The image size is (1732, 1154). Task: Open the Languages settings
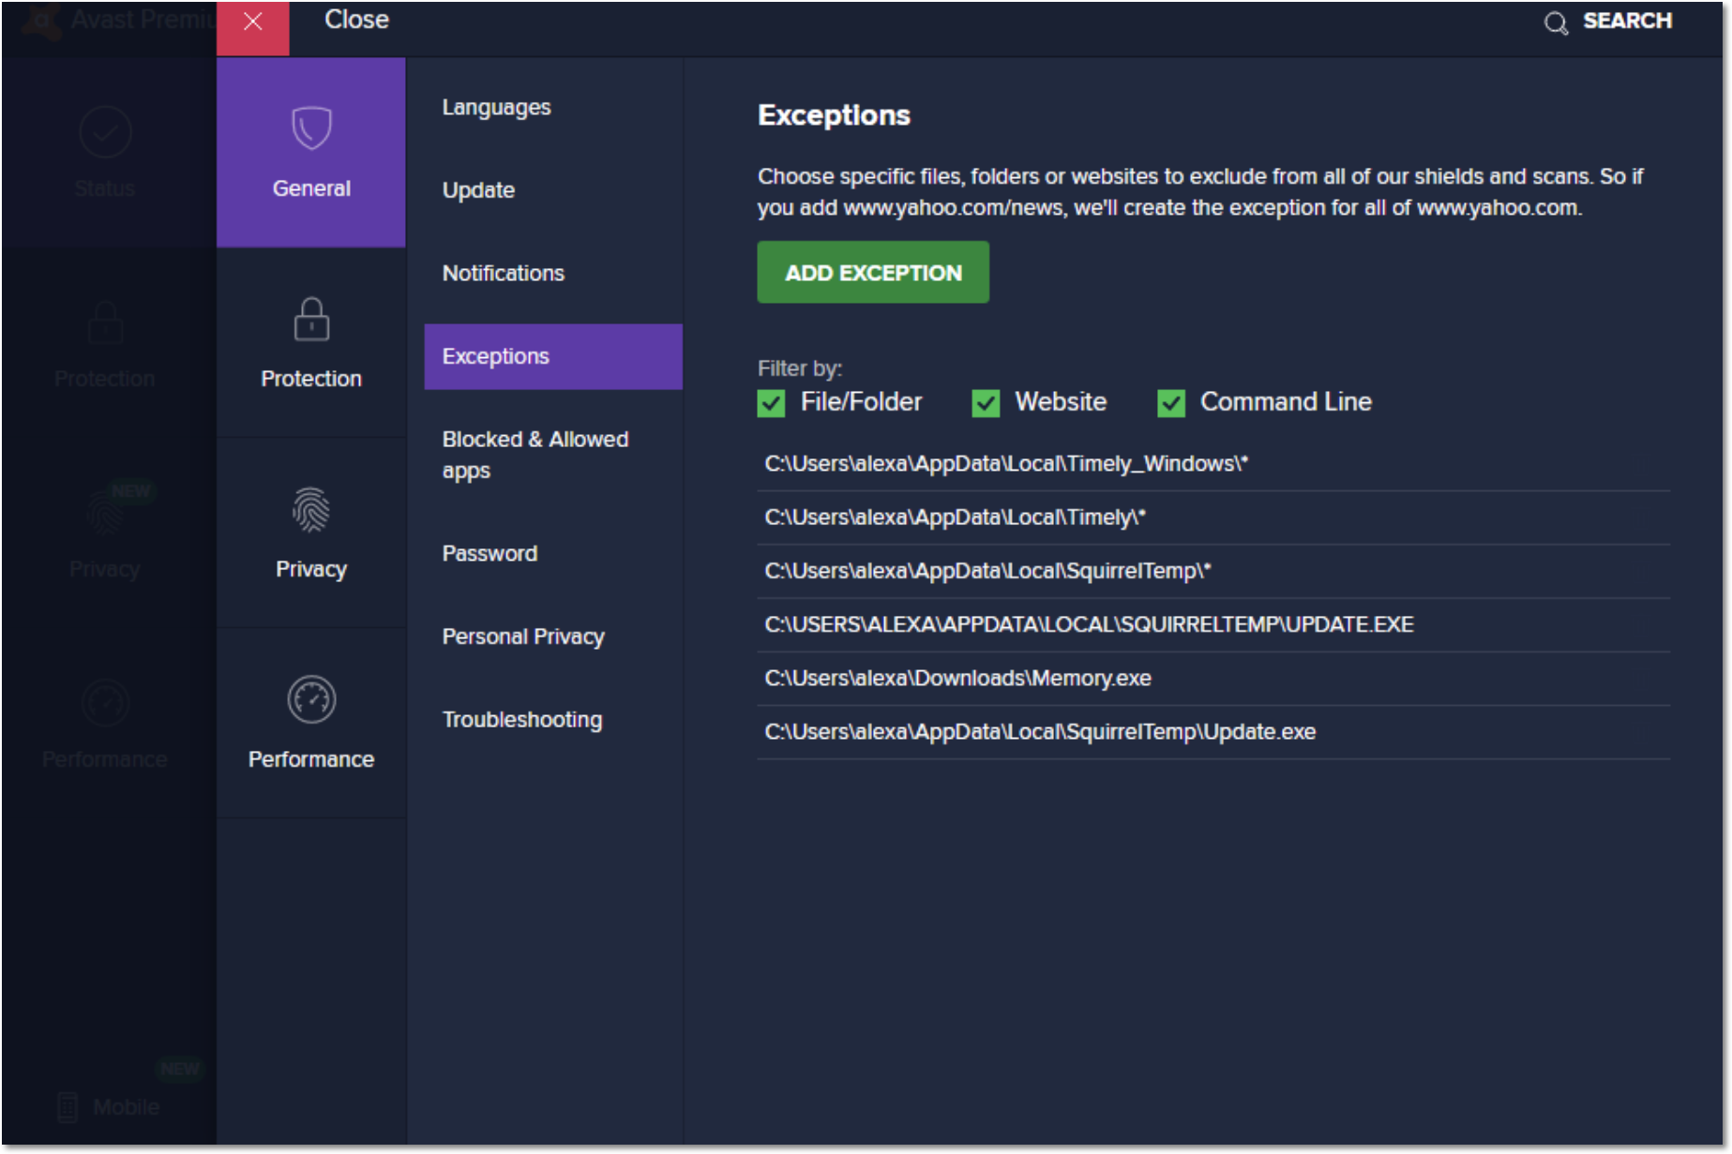point(496,107)
